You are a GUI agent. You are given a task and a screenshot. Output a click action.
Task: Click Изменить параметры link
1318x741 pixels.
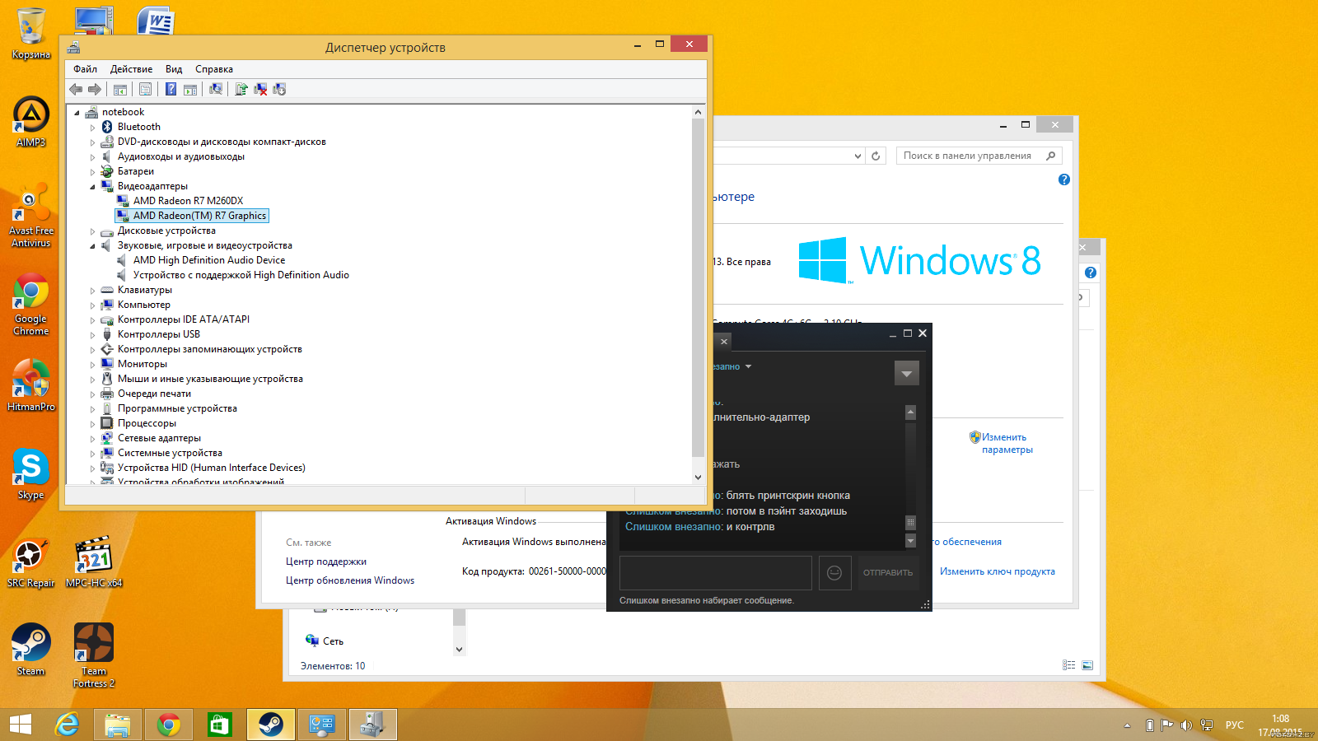coord(1007,444)
